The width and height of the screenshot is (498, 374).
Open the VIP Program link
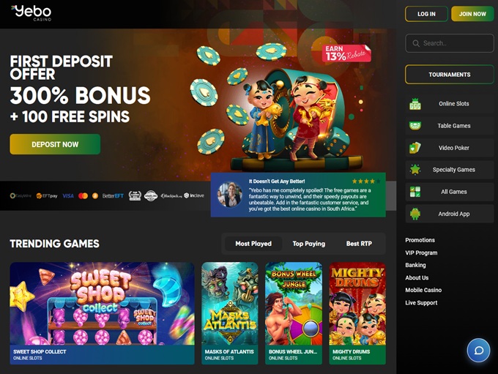421,253
